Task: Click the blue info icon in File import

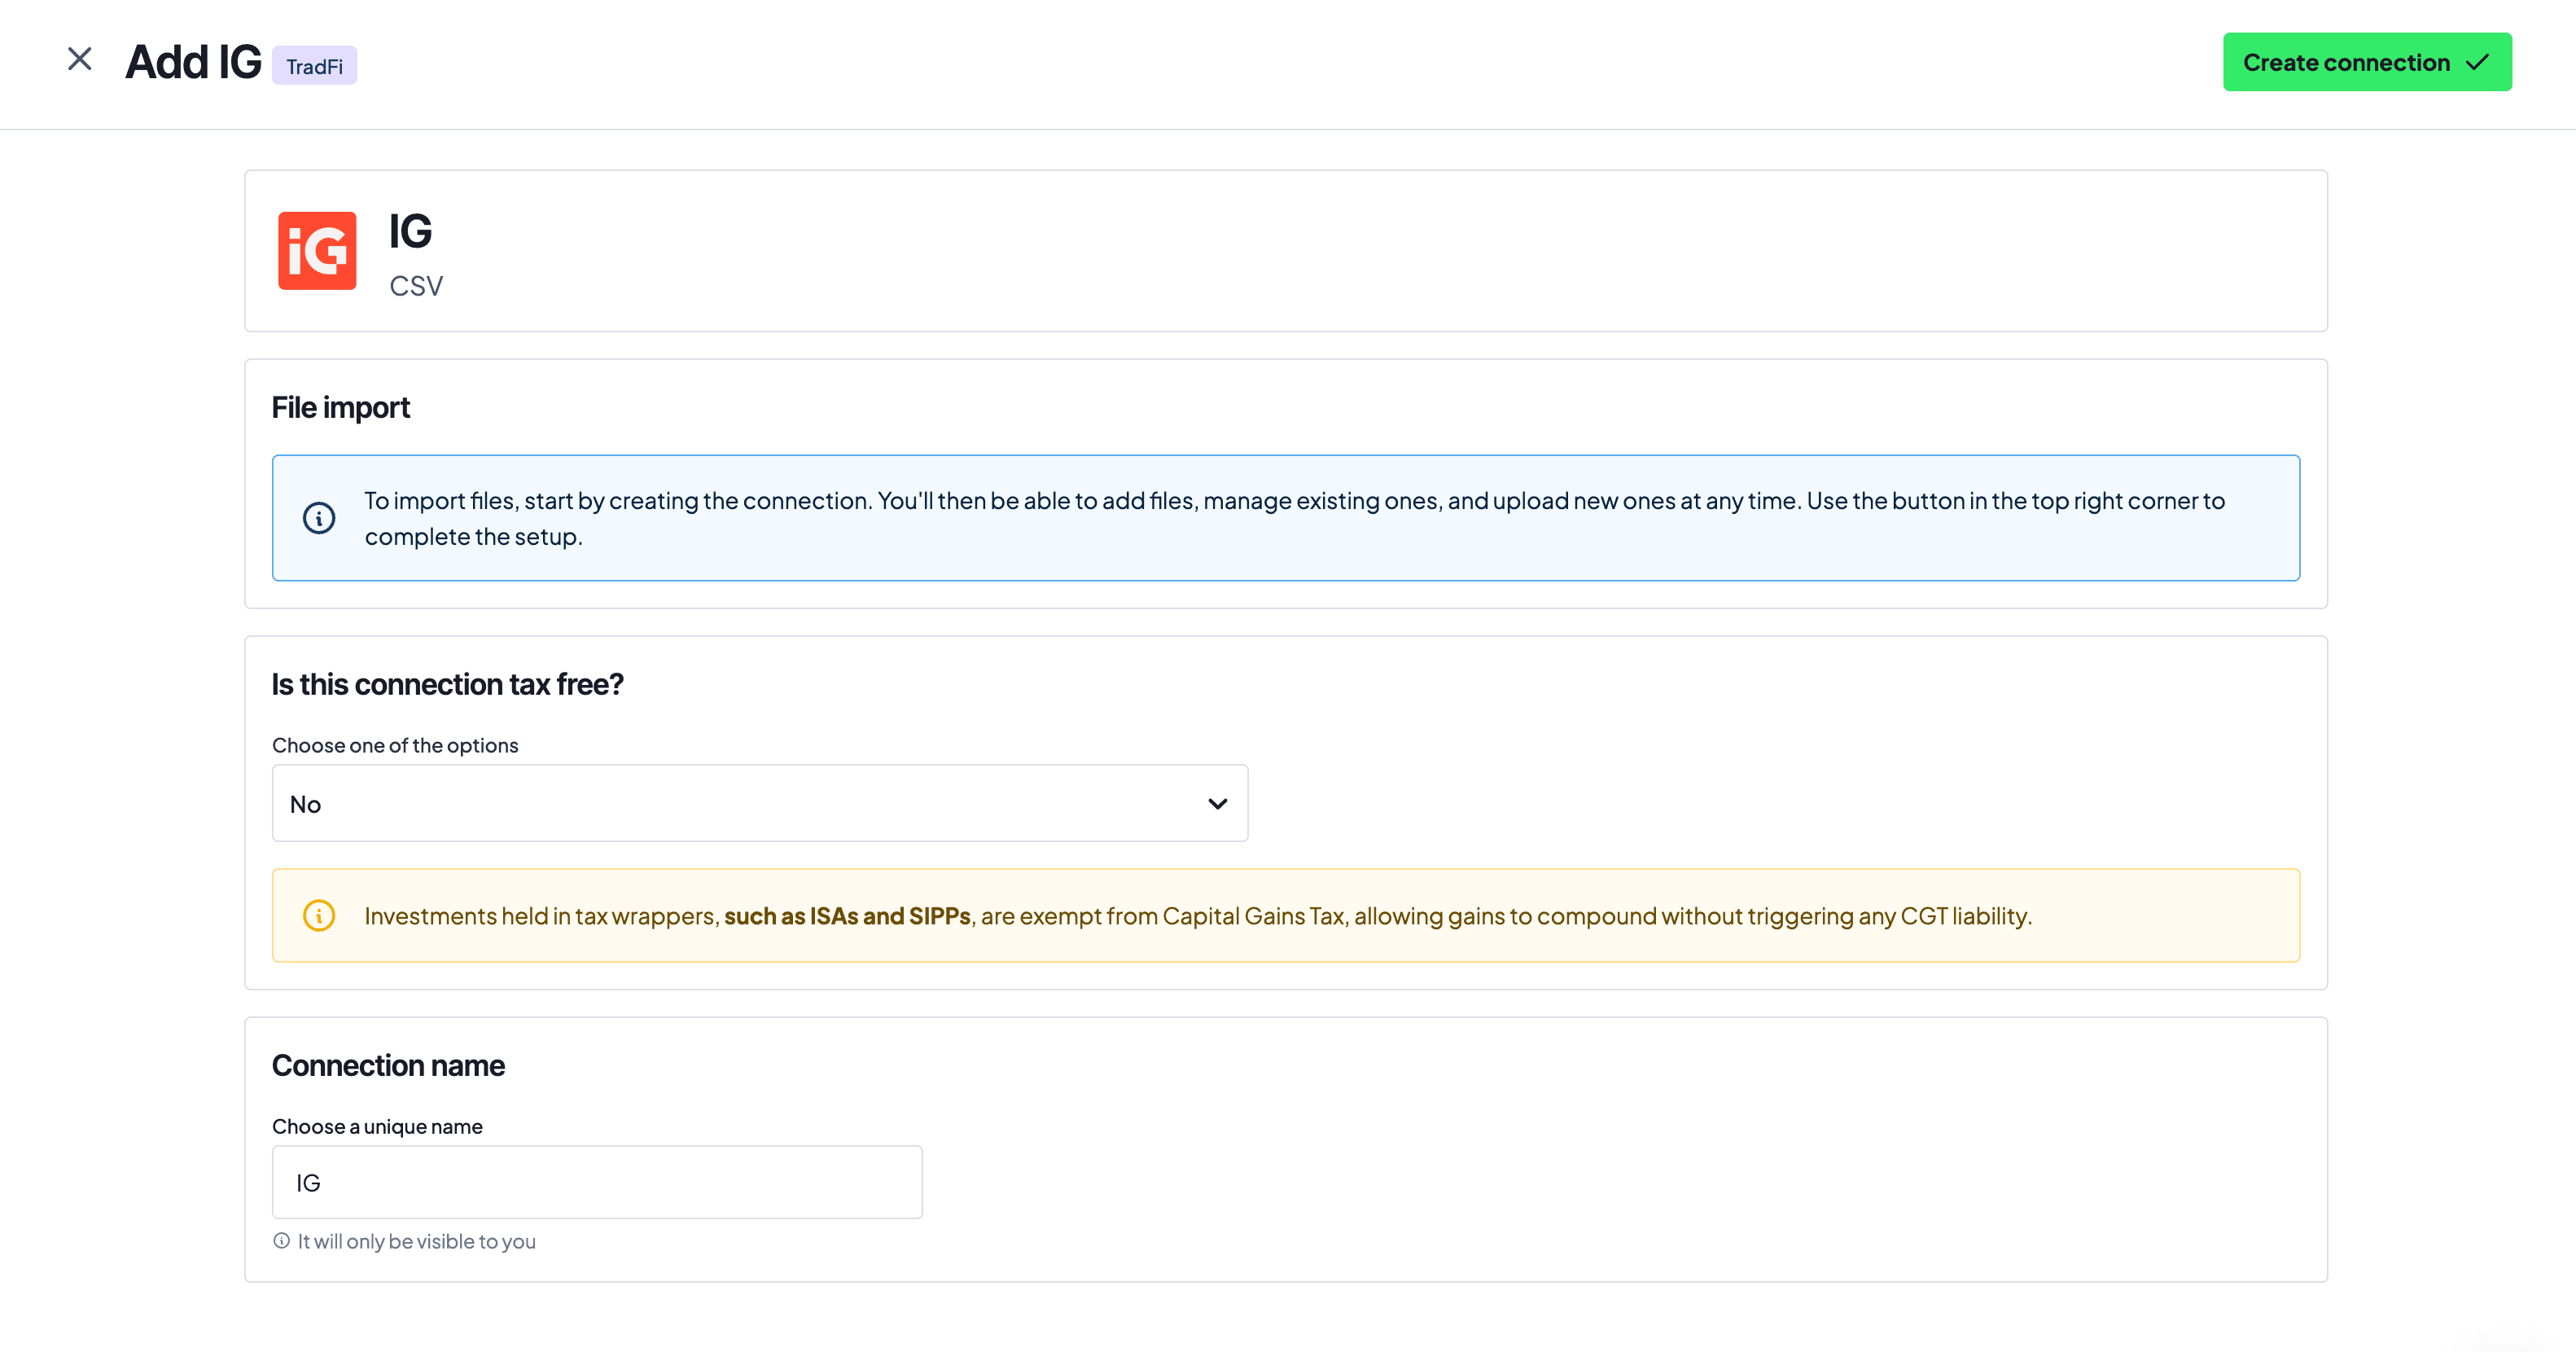Action: click(x=319, y=518)
